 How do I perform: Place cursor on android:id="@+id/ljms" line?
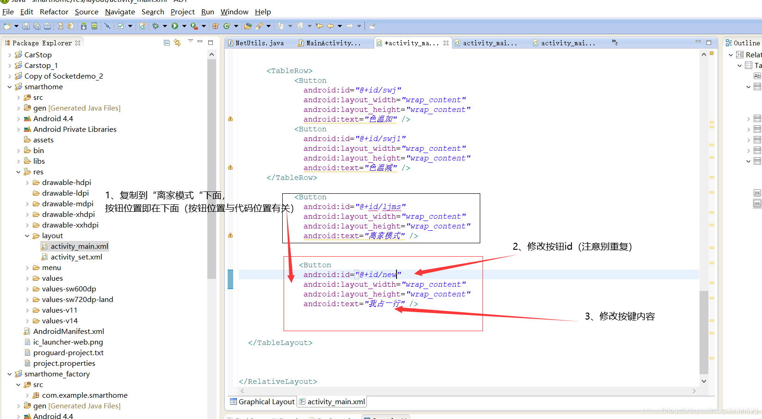click(354, 206)
